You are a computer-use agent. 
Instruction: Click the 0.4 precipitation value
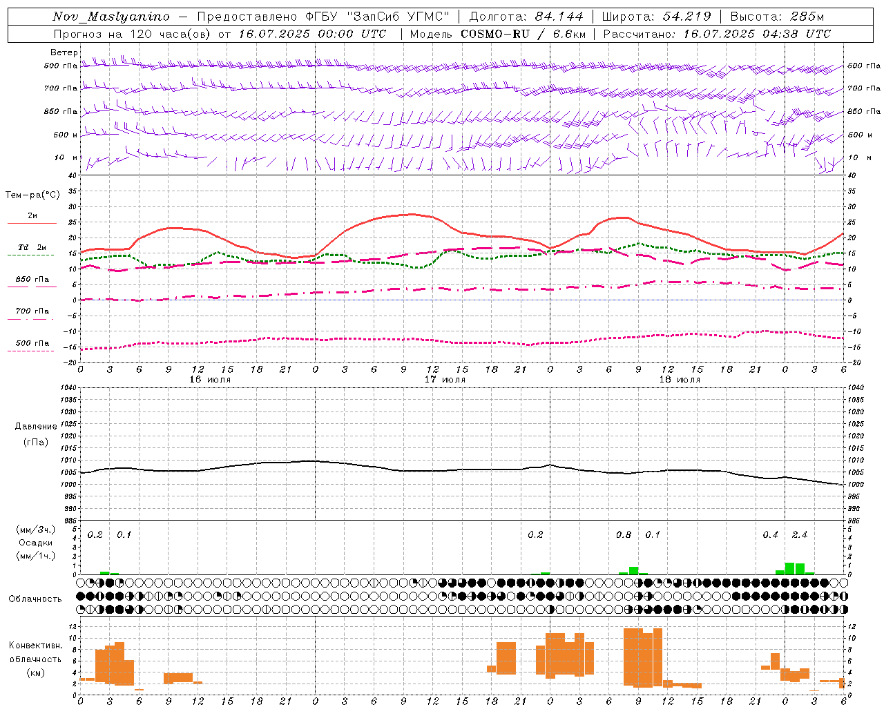[771, 535]
